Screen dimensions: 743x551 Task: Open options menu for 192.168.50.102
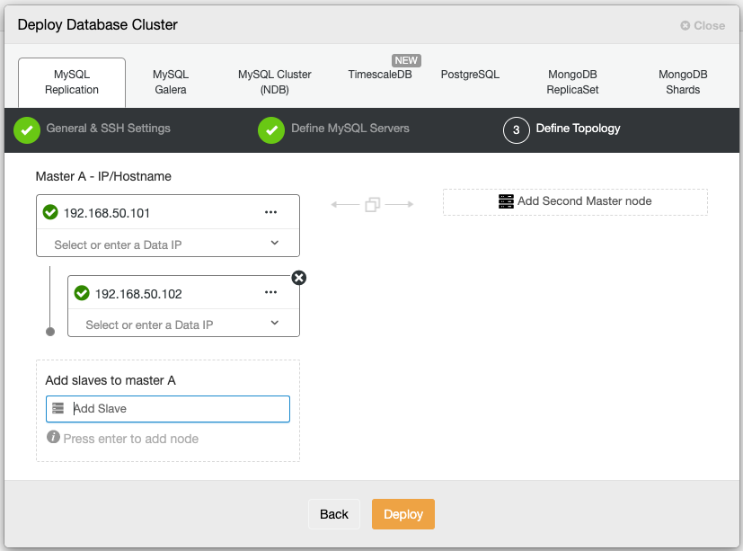tap(270, 292)
